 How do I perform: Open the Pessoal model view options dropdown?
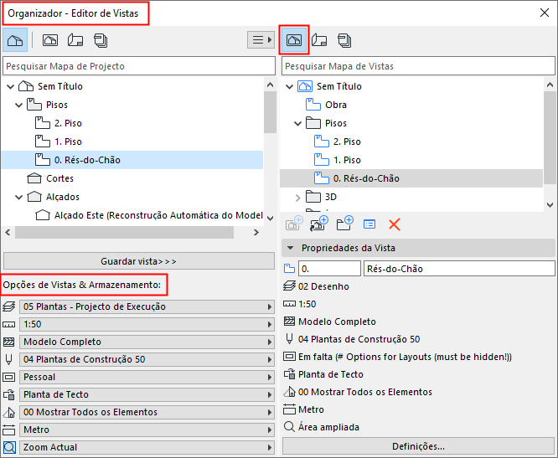pyautogui.click(x=147, y=377)
